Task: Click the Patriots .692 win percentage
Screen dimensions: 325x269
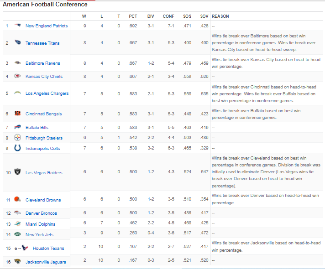Action: click(x=133, y=26)
